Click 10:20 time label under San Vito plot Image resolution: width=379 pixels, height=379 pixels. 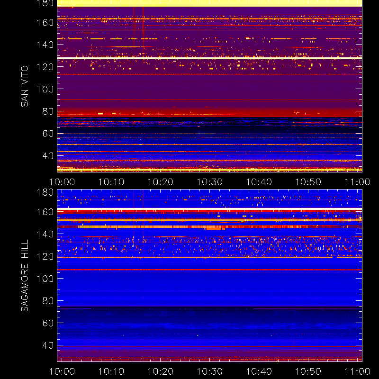[x=161, y=182]
